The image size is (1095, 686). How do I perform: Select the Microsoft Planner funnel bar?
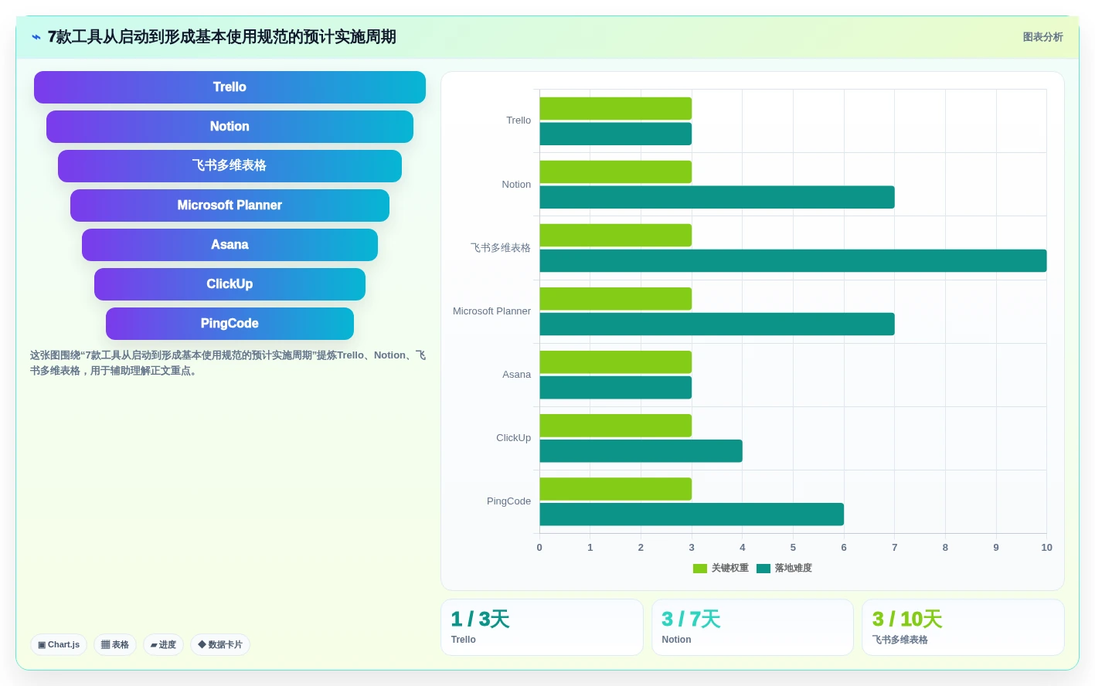pyautogui.click(x=230, y=205)
